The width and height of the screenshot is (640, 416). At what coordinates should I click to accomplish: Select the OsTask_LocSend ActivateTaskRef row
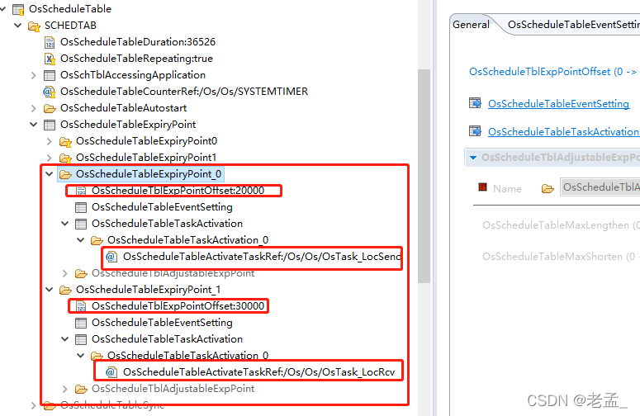[262, 257]
